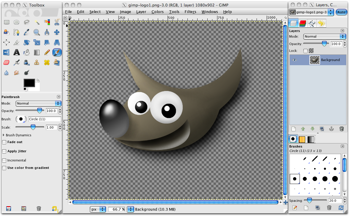Pick the Fuzzy Select magic wand tool
350x216 pixels.
(x=37, y=22)
